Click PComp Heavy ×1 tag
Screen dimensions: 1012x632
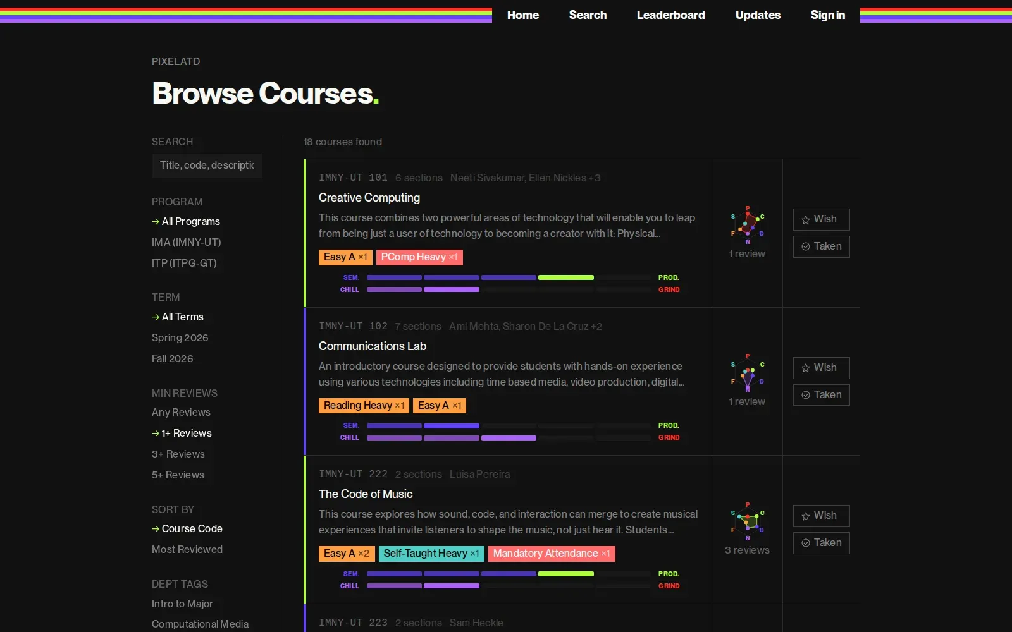click(419, 257)
